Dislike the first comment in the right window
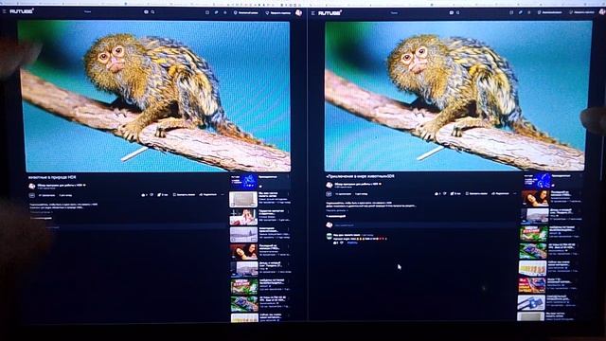Viewport: 606px width, 341px height. (x=342, y=242)
